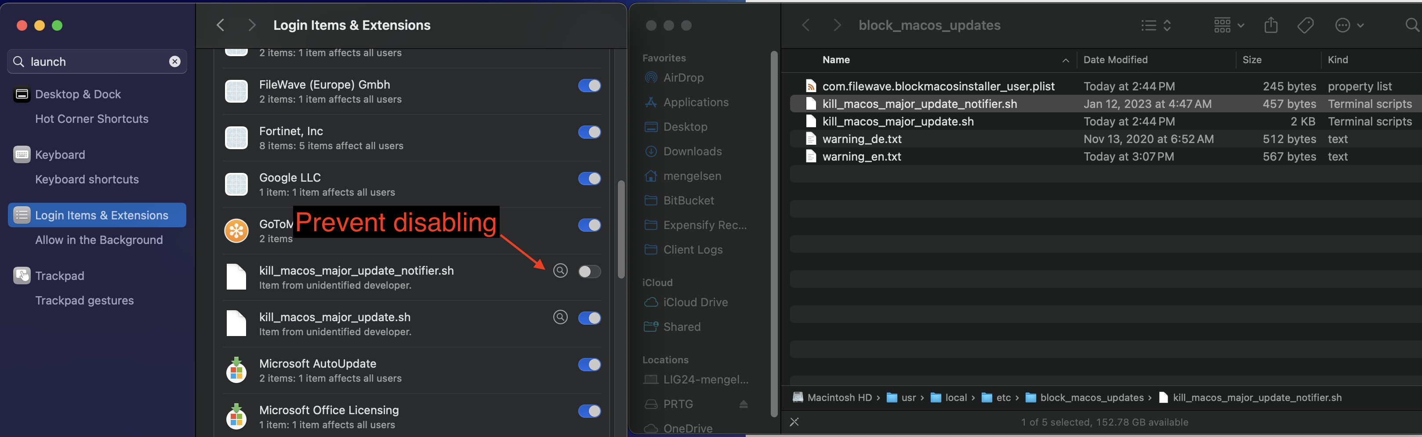Image resolution: width=1422 pixels, height=437 pixels.
Task: Go back in Finder window
Action: [x=806, y=25]
